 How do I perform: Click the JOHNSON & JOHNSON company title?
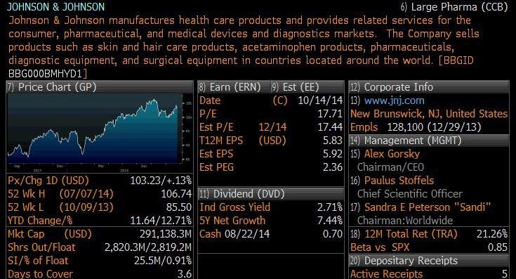[x=56, y=6]
